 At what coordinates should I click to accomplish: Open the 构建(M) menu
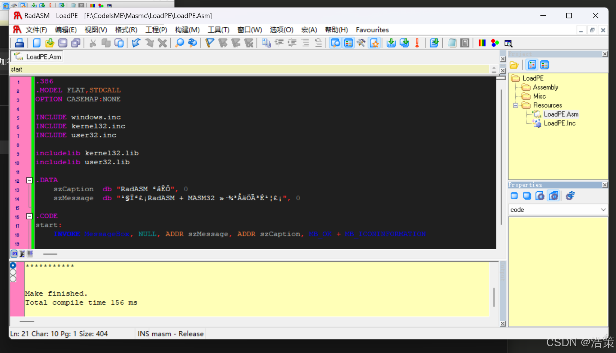click(x=187, y=30)
